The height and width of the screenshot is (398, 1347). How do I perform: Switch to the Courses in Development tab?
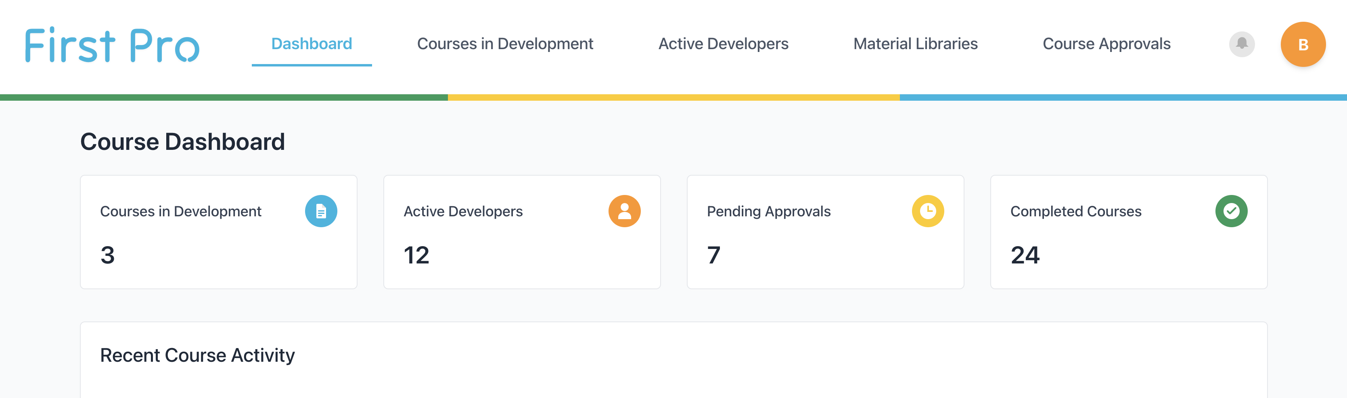click(504, 44)
